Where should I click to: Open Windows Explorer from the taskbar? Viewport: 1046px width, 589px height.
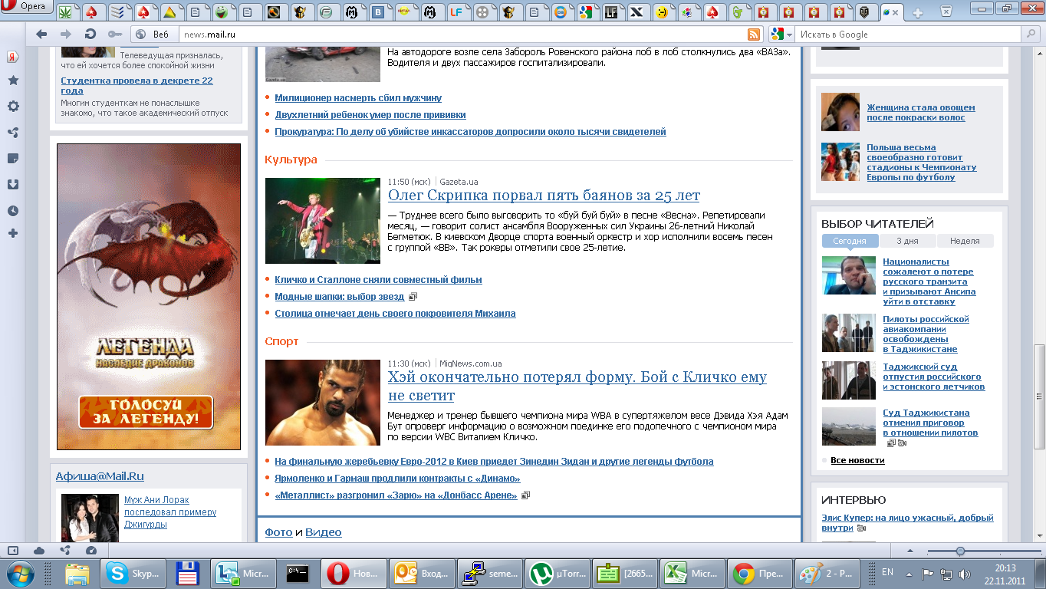click(x=77, y=573)
